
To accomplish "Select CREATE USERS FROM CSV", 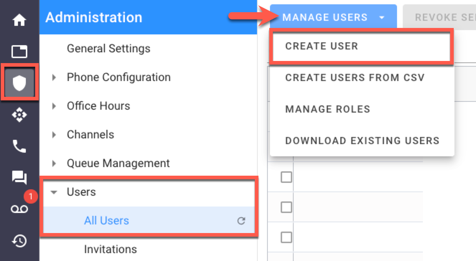I will 362,77.
